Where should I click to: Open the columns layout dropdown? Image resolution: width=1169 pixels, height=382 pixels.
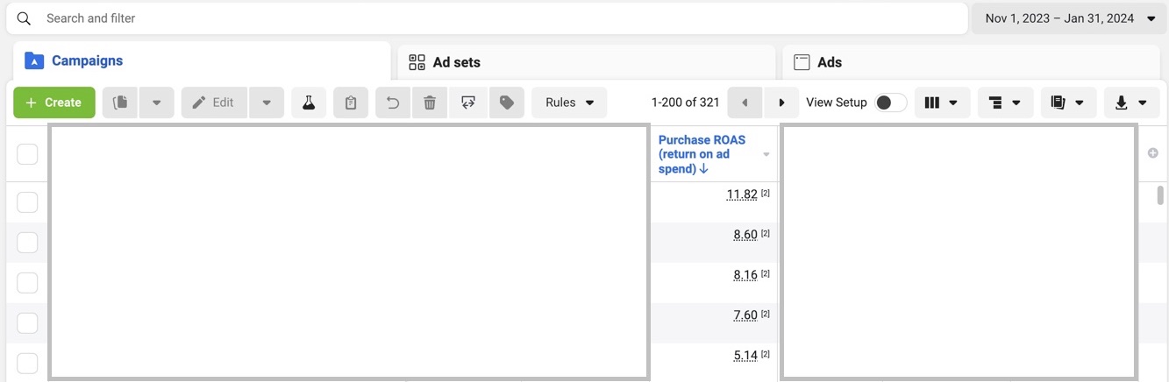[942, 103]
